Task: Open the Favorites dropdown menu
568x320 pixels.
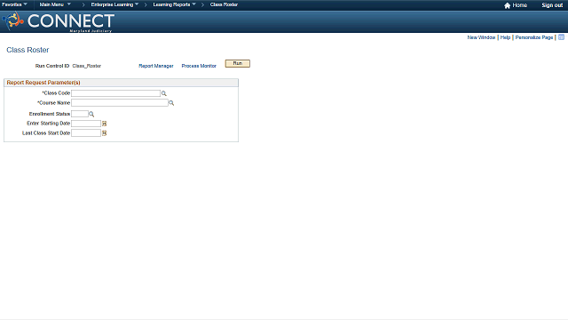Action: coord(14,4)
